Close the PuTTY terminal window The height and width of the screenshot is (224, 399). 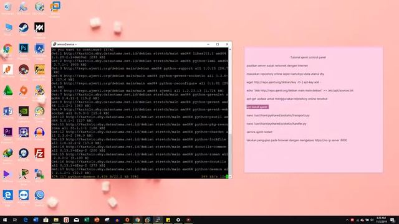[x=227, y=44]
